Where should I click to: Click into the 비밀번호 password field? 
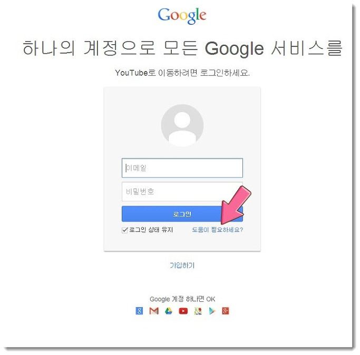182,192
